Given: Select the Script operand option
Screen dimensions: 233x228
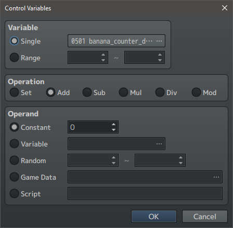Looking at the screenshot, I should click(x=14, y=193).
